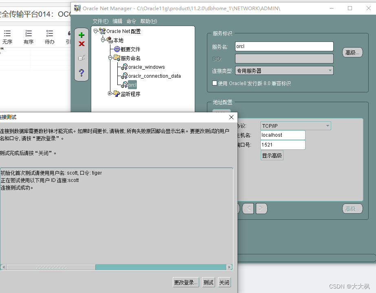Select oracle_windows in the tree
Image resolution: width=376 pixels, height=293 pixels.
(x=147, y=67)
